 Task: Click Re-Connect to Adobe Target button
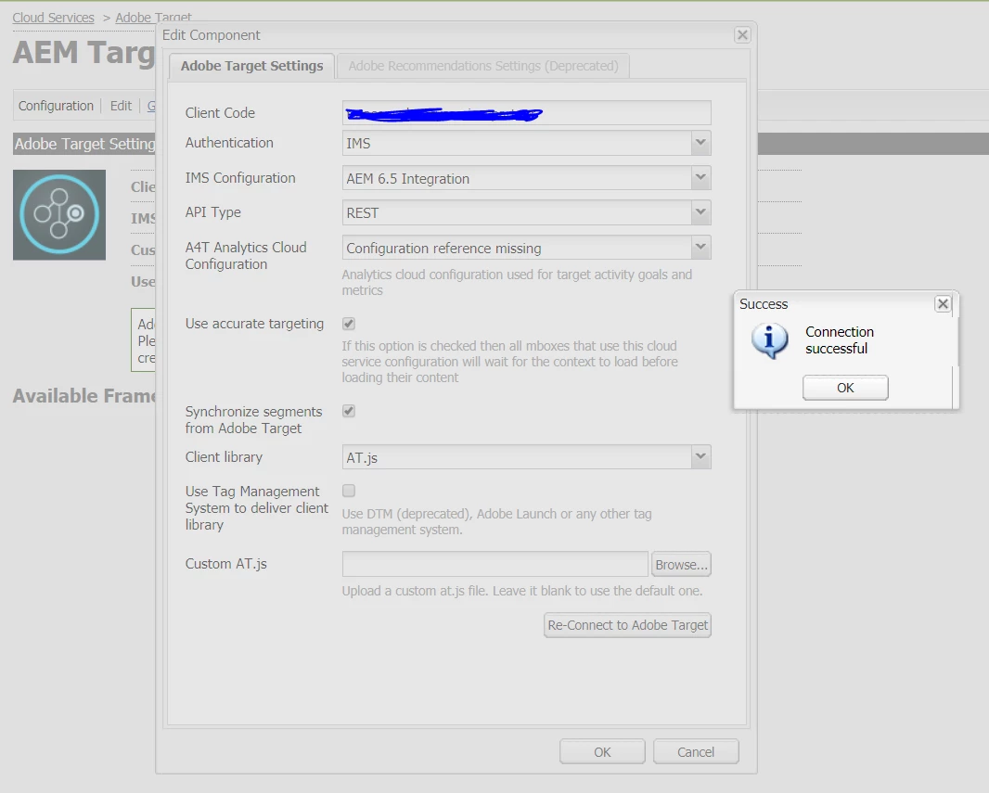627,625
